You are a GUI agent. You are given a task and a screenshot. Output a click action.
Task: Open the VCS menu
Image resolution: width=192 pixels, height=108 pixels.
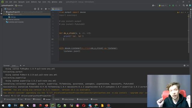(49, 2)
